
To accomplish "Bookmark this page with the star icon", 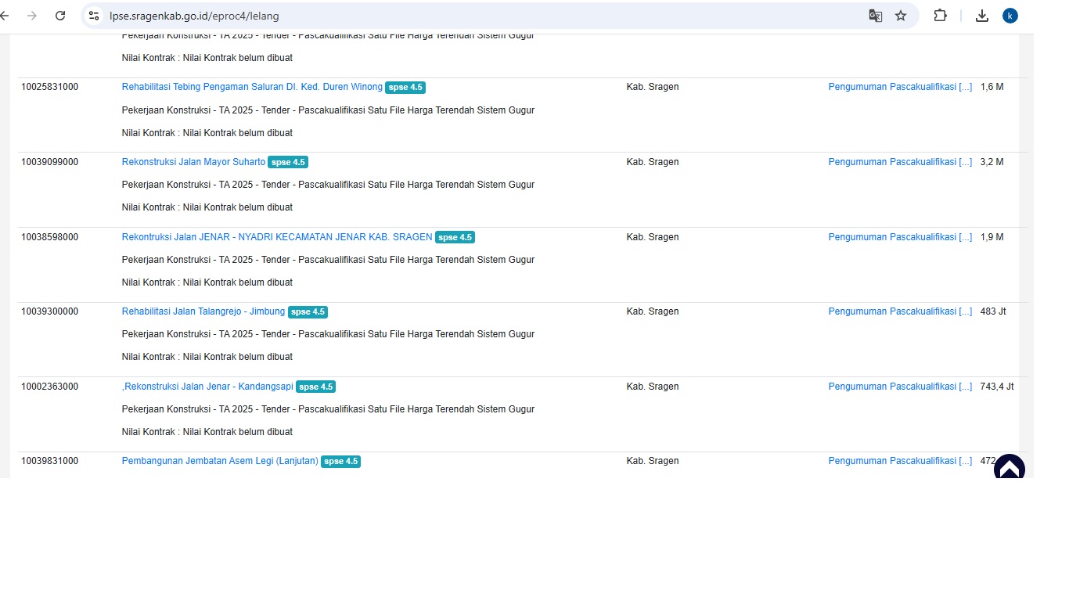I will tap(901, 16).
